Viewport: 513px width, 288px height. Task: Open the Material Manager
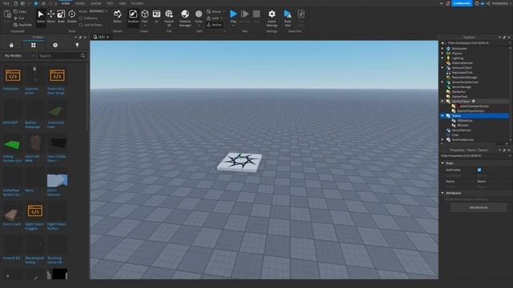185,18
